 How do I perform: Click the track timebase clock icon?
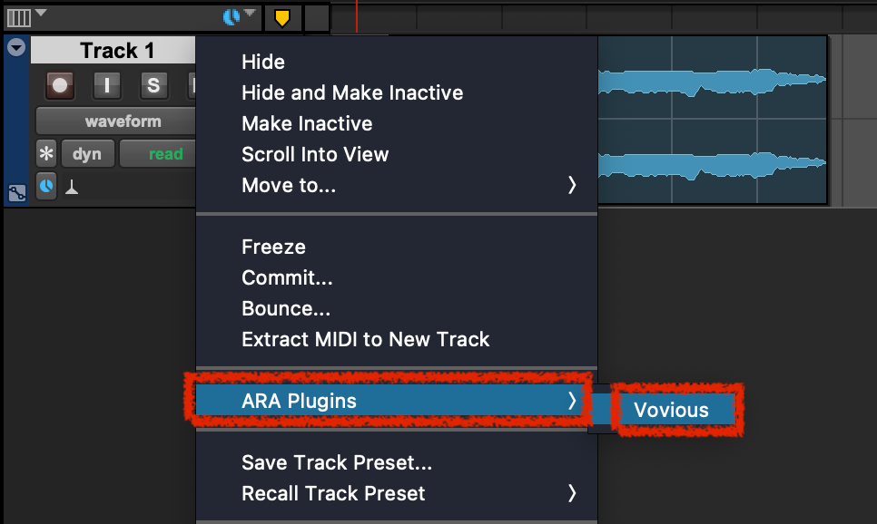click(46, 187)
